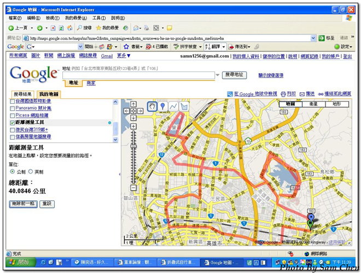Open IE Search (搜尋) panel
Viewport: 361px width, 273px height.
pyautogui.click(x=84, y=28)
